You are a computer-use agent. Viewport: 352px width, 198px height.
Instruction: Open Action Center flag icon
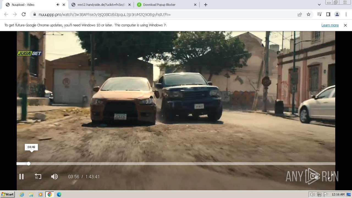pos(326,194)
